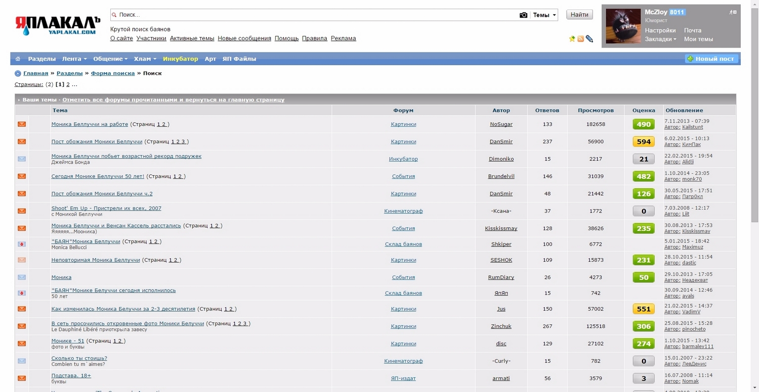Click the Новые сообщения link
The image size is (759, 392).
[244, 38]
